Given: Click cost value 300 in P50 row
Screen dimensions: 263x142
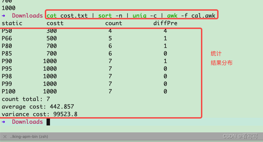Looking at the screenshot, I should (52, 31).
